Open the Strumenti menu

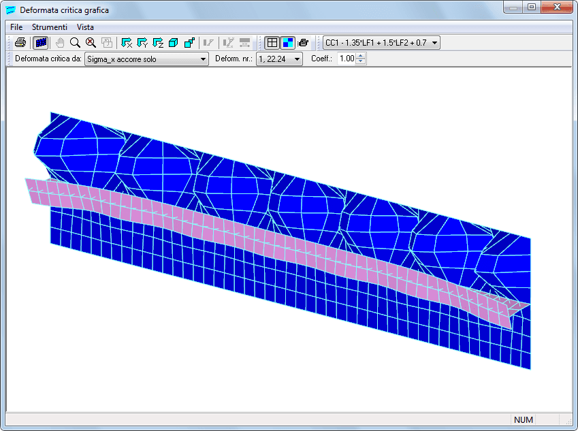coord(50,27)
